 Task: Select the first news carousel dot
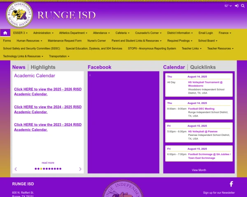click(35, 169)
